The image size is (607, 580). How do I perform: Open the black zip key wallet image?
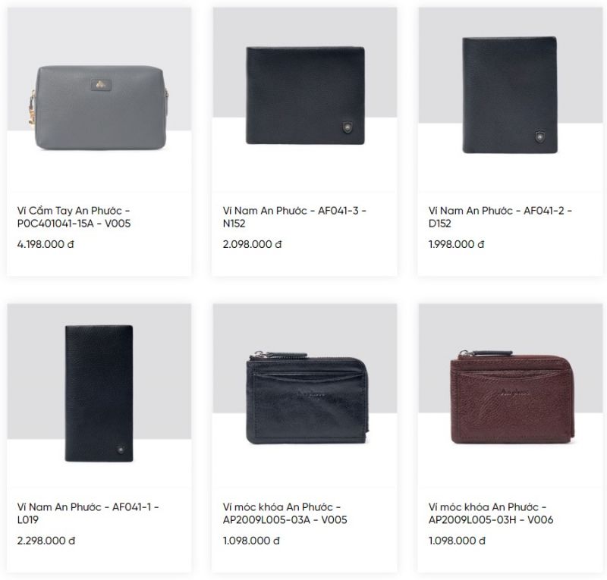point(305,396)
